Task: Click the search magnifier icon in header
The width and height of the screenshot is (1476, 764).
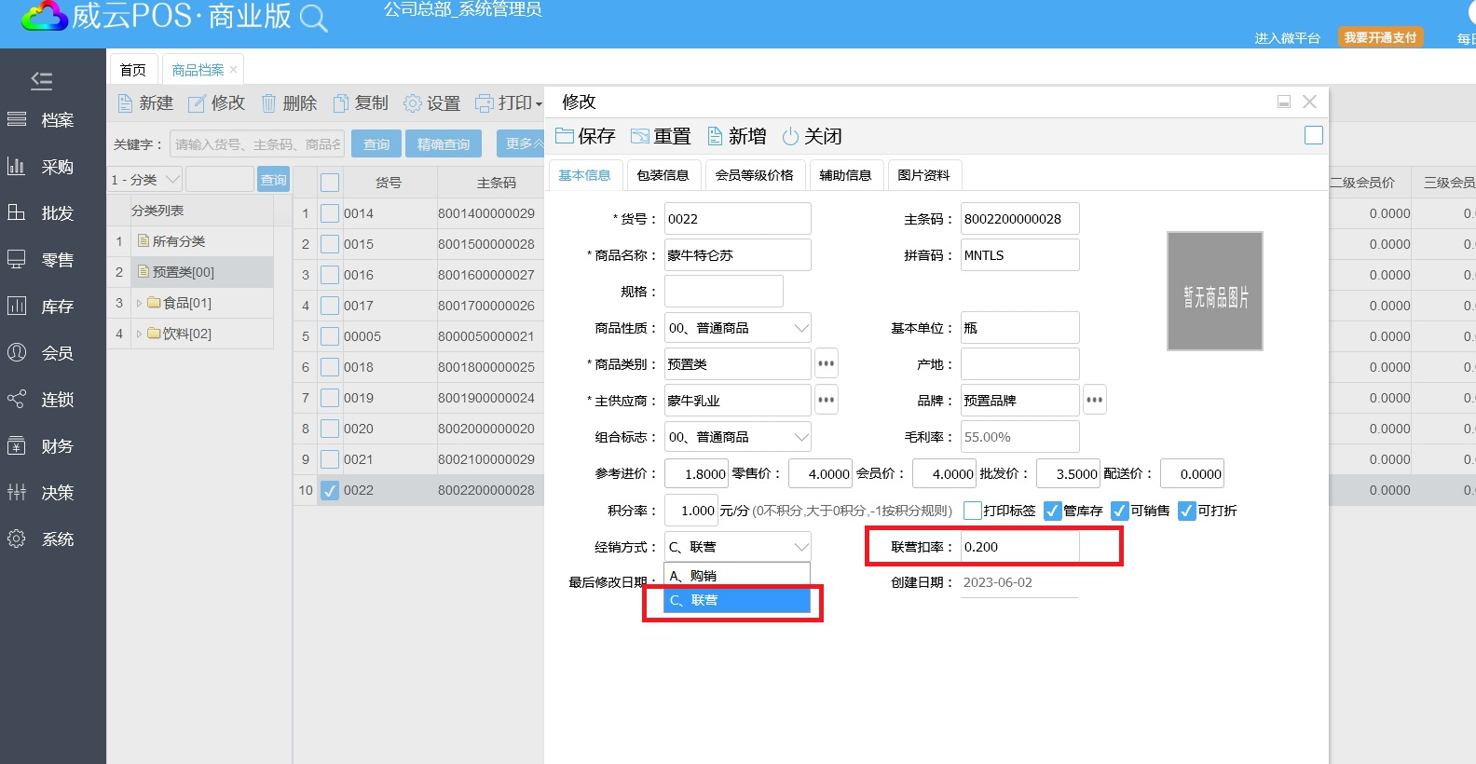Action: (x=313, y=19)
